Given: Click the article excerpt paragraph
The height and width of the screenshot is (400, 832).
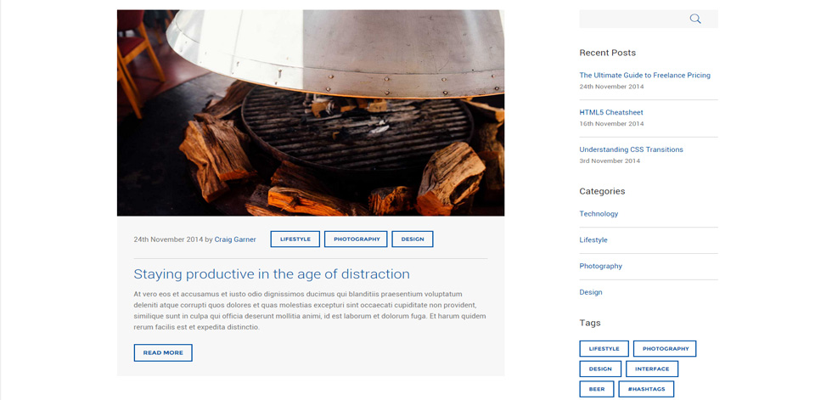Looking at the screenshot, I should click(310, 310).
